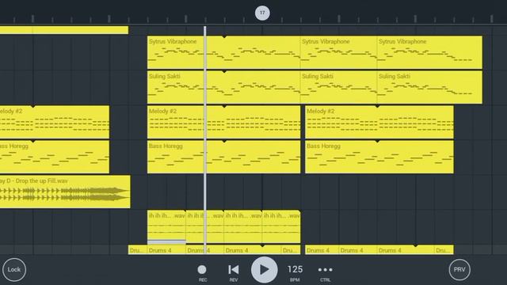Select the last ih ih ih .wav clip
507x285 pixels.
pos(281,226)
